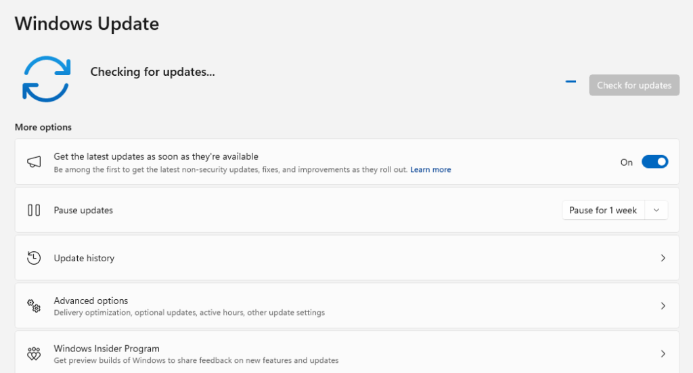Open Advanced options settings entry
This screenshot has height=373, width=693.
pos(91,301)
